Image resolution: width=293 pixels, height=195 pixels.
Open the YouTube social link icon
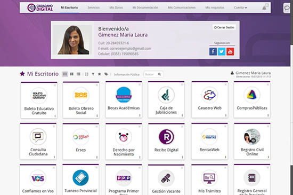pos(230,52)
